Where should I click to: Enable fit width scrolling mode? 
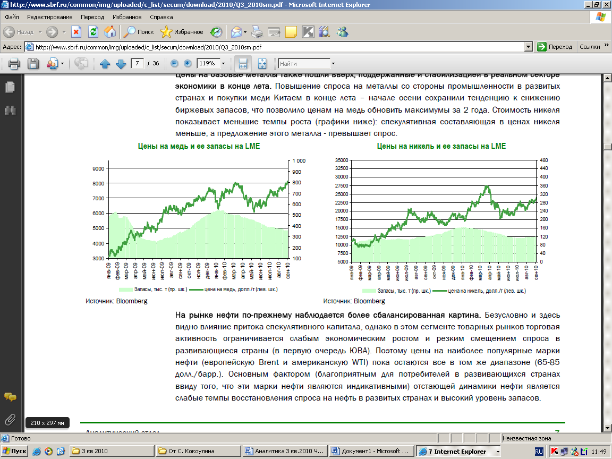point(243,64)
